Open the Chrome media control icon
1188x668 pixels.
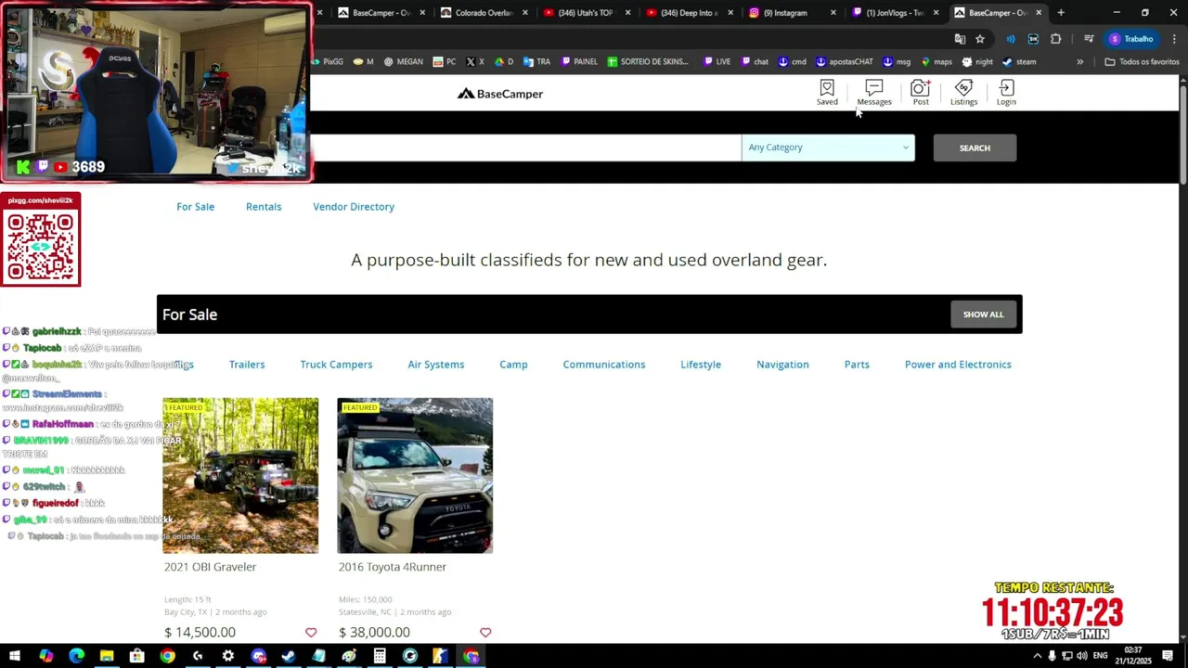pos(1088,39)
